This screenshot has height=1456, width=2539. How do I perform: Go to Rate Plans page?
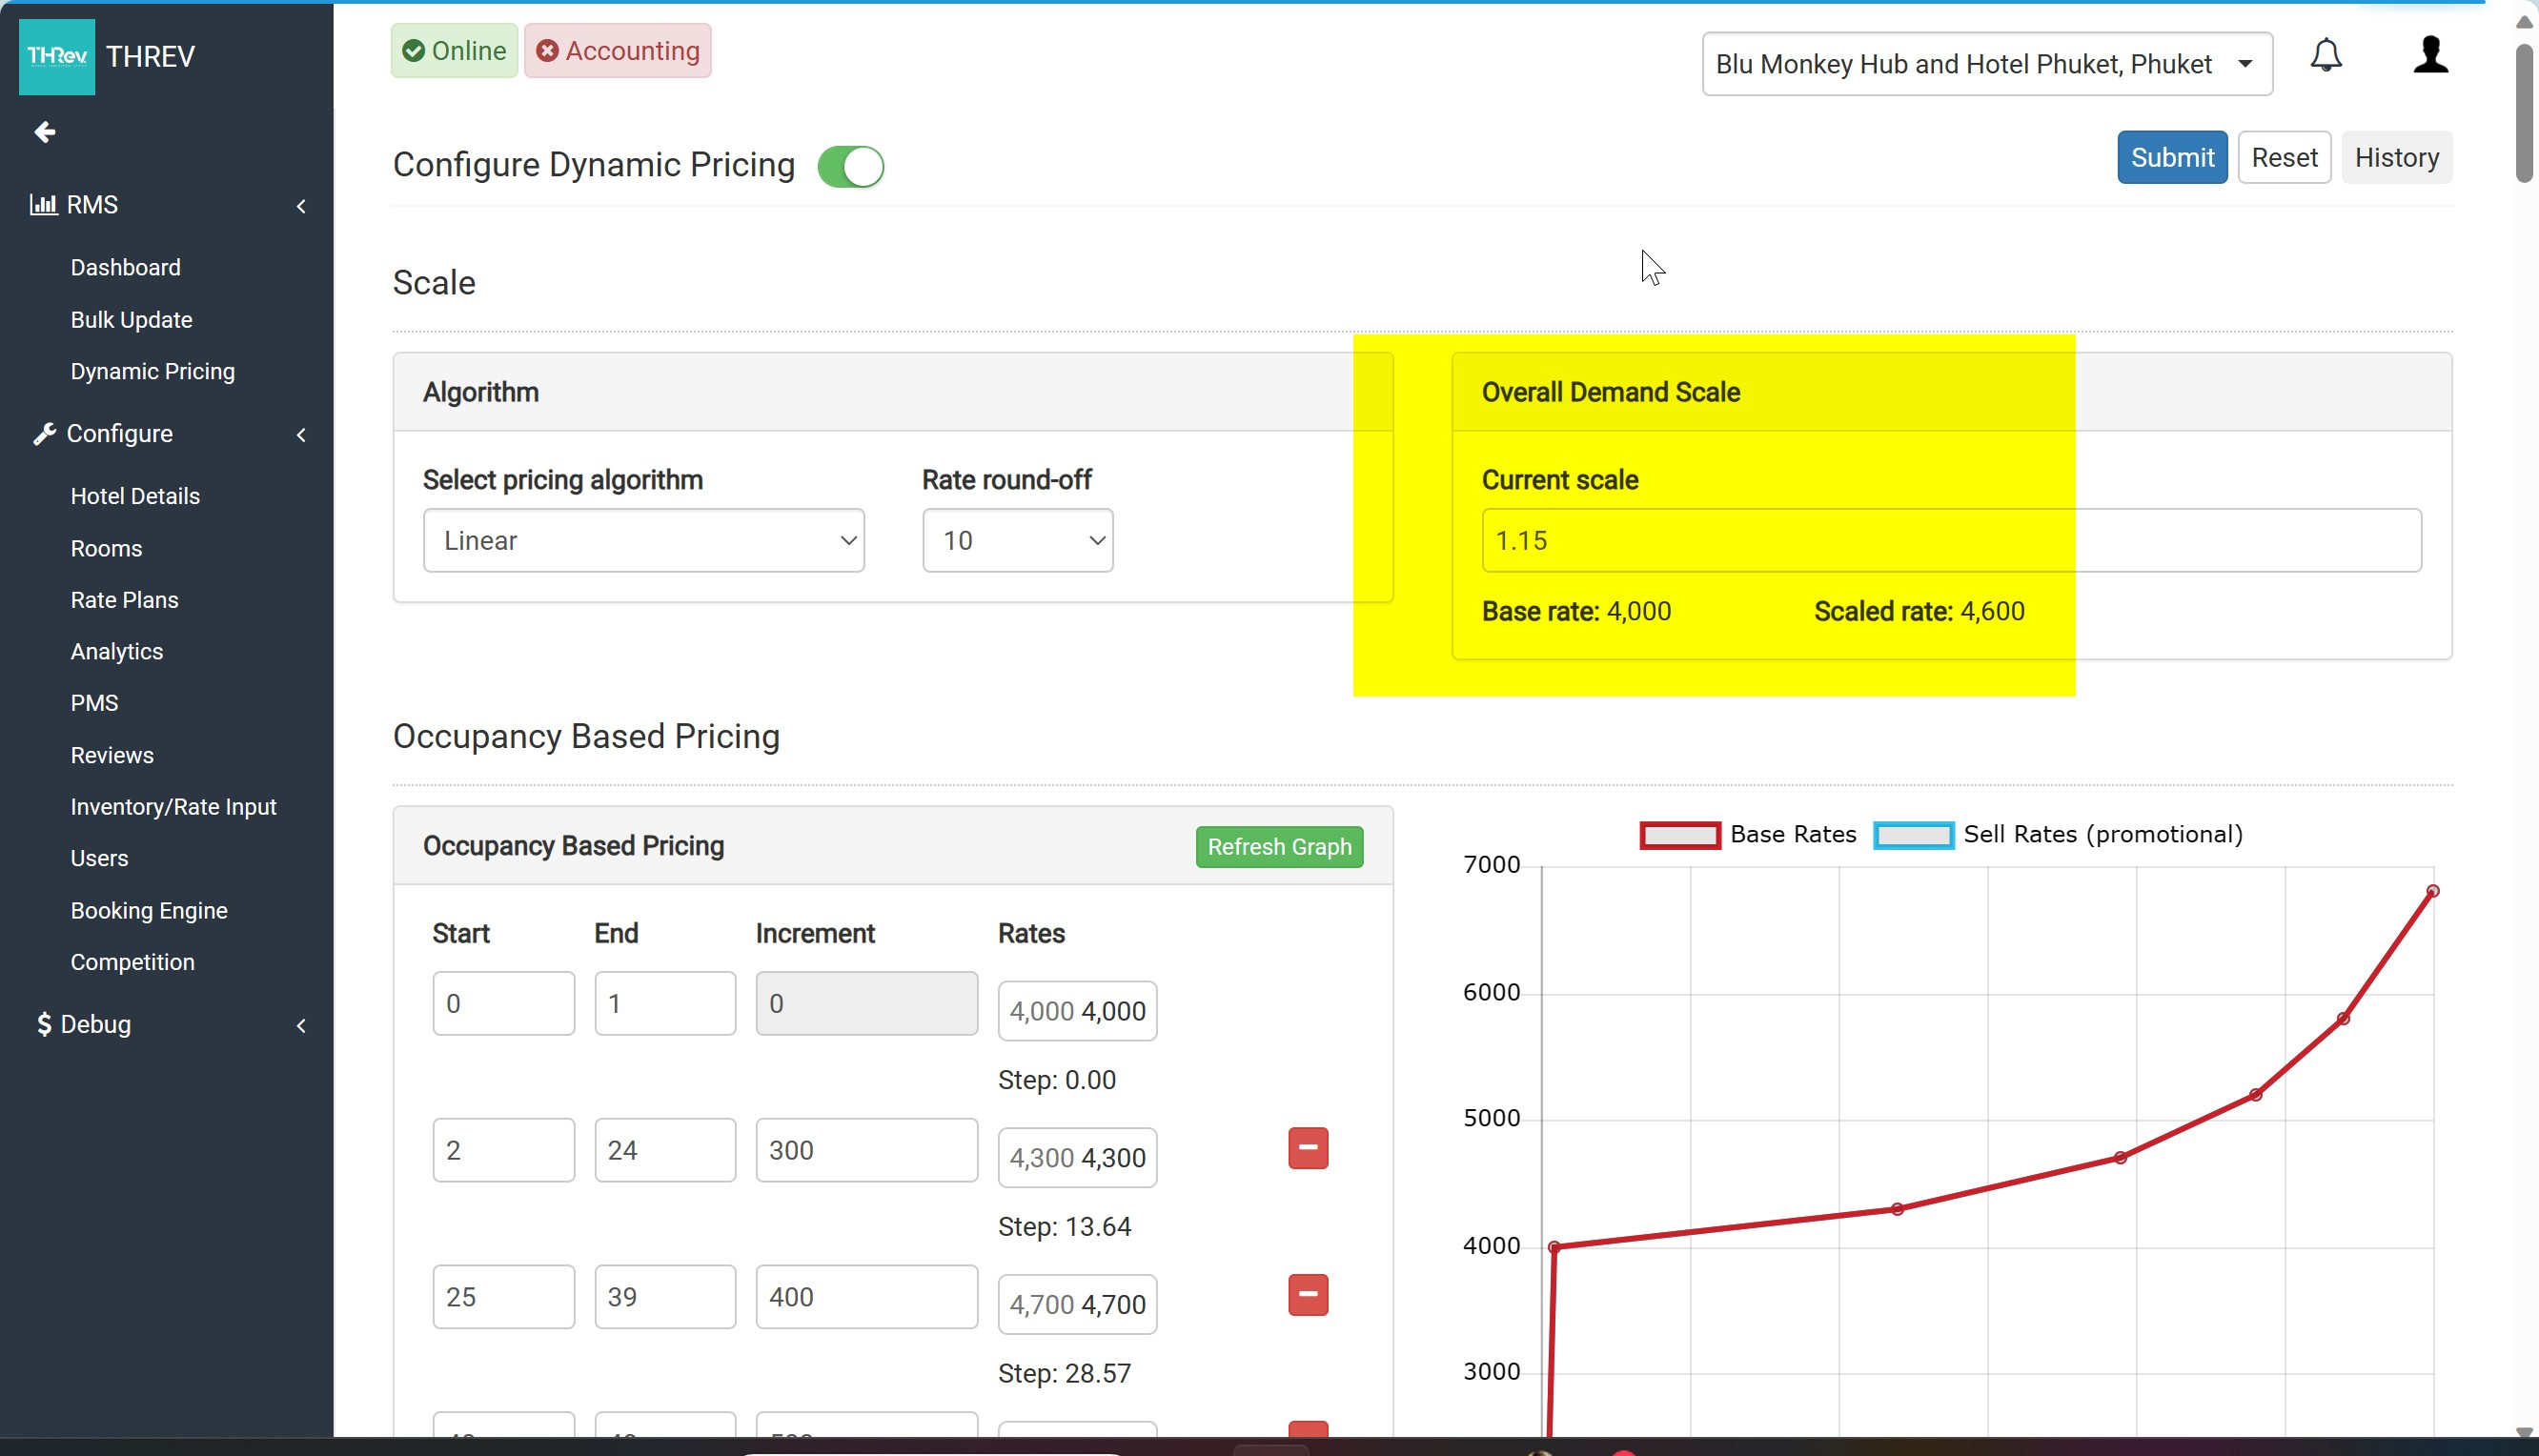[124, 600]
